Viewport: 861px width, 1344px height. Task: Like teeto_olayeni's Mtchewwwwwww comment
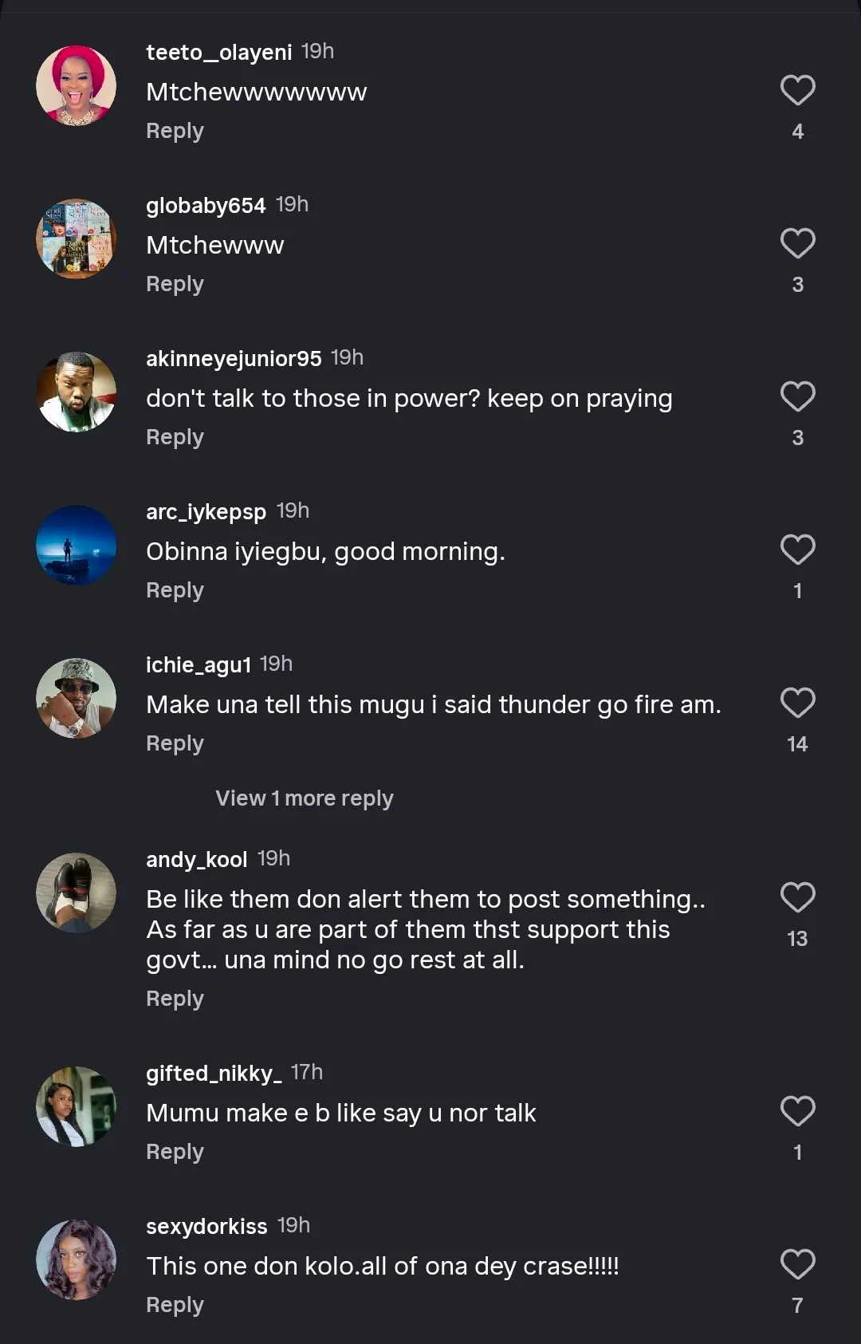tap(797, 91)
